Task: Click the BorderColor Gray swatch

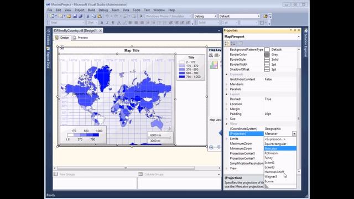Action: pos(267,55)
